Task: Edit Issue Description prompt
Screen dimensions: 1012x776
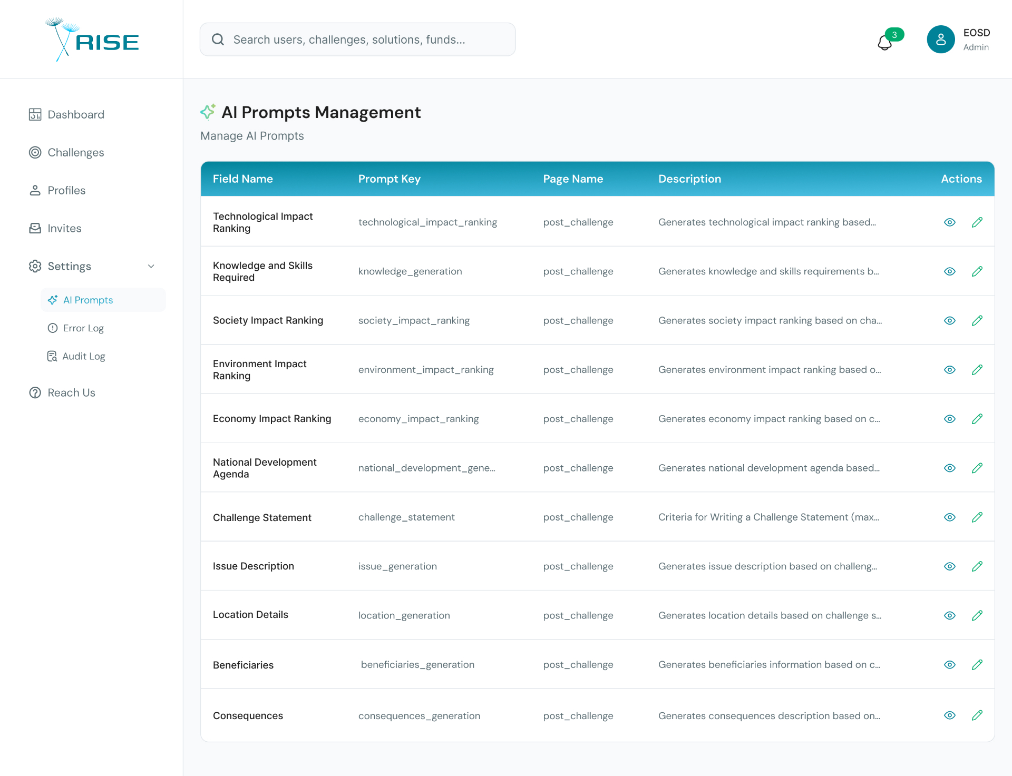Action: coord(977,566)
